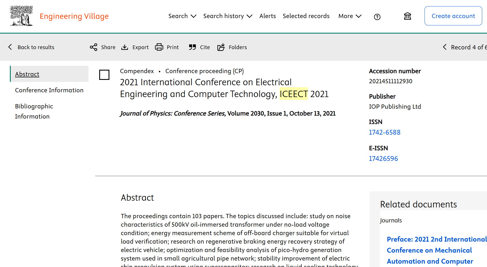Click the Print printer icon
The image size is (487, 267).
159,47
